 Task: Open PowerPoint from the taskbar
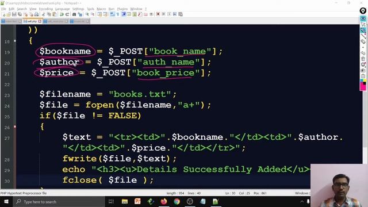click(137, 202)
